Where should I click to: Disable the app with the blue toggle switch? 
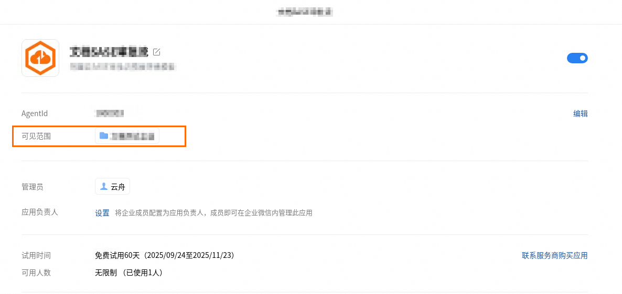click(x=577, y=58)
